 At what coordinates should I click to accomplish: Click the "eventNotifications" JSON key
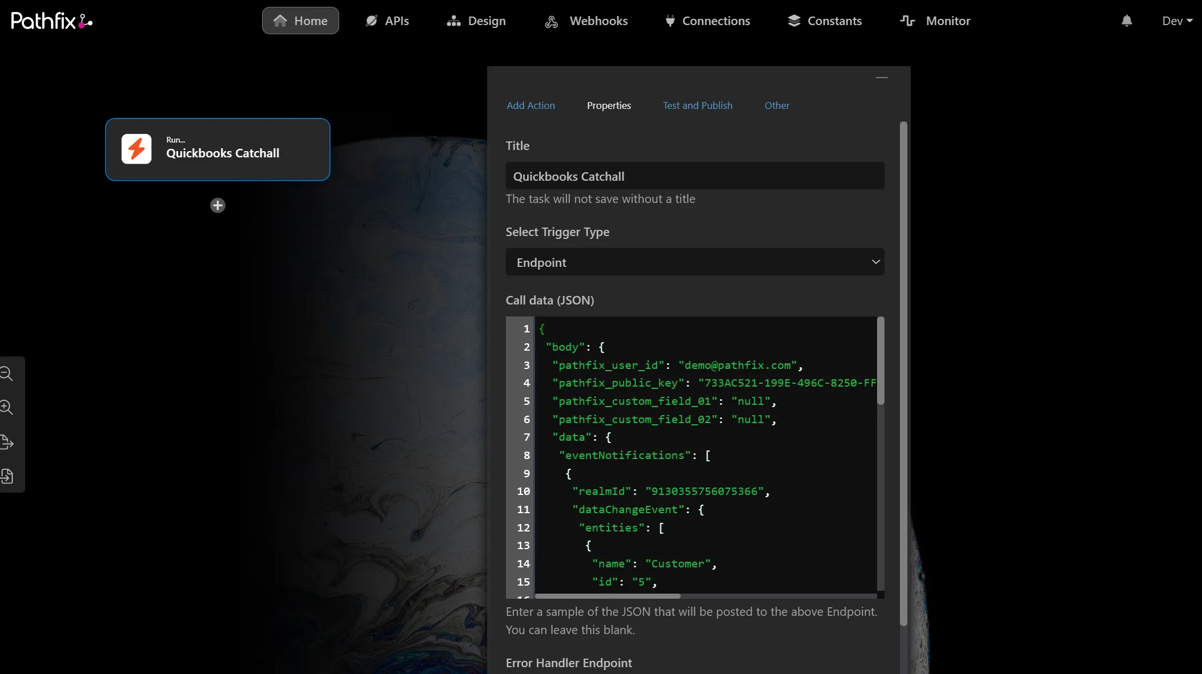(x=625, y=455)
